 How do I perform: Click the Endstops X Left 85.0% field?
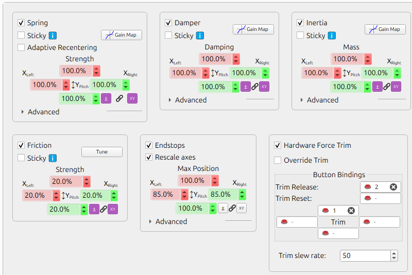click(x=165, y=195)
